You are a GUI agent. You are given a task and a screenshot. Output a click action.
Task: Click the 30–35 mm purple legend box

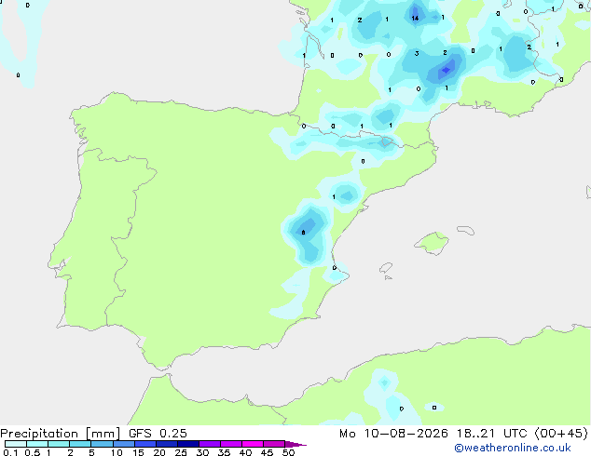click(x=210, y=444)
